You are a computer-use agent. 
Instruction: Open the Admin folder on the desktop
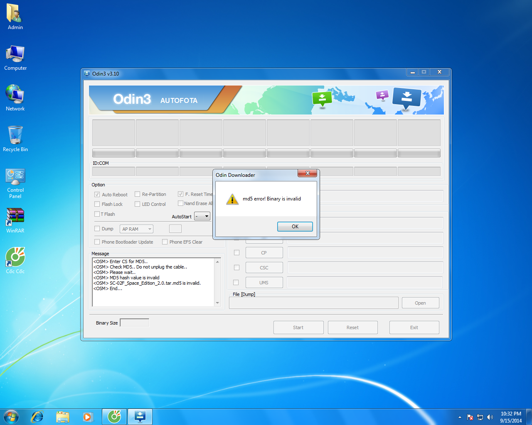[x=15, y=17]
